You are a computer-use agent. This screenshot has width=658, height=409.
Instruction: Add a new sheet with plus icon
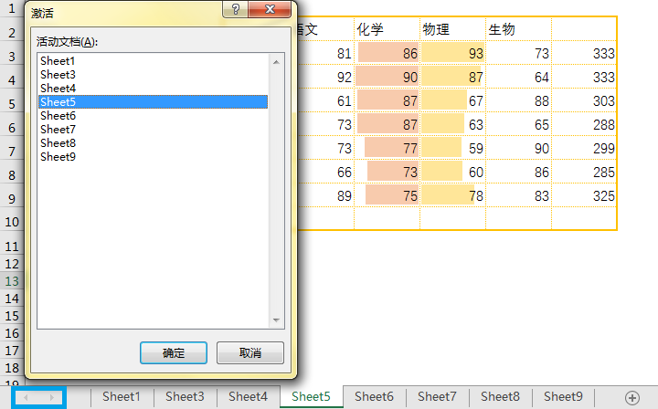coord(632,398)
